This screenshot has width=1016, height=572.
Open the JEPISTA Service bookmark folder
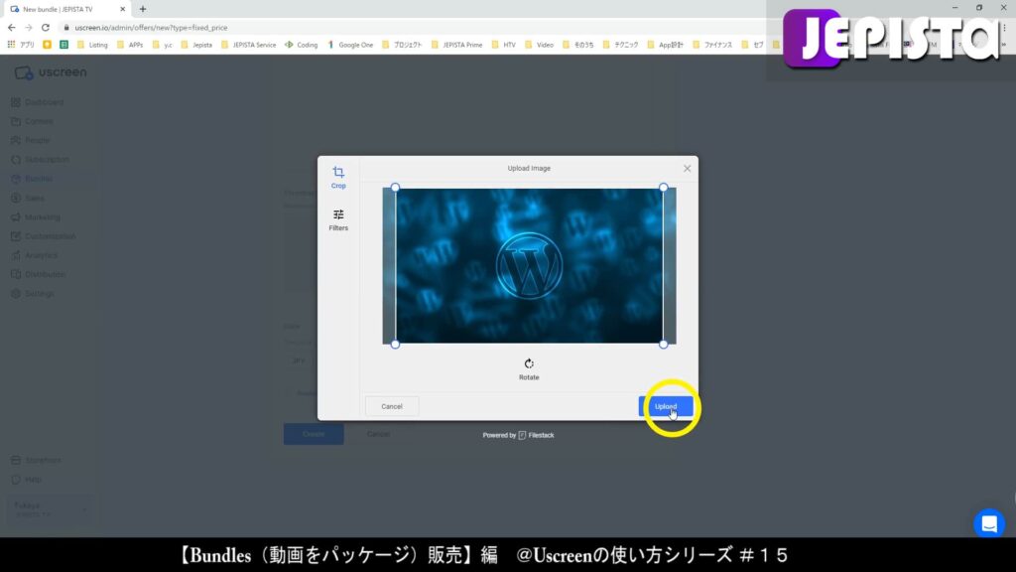[248, 45]
